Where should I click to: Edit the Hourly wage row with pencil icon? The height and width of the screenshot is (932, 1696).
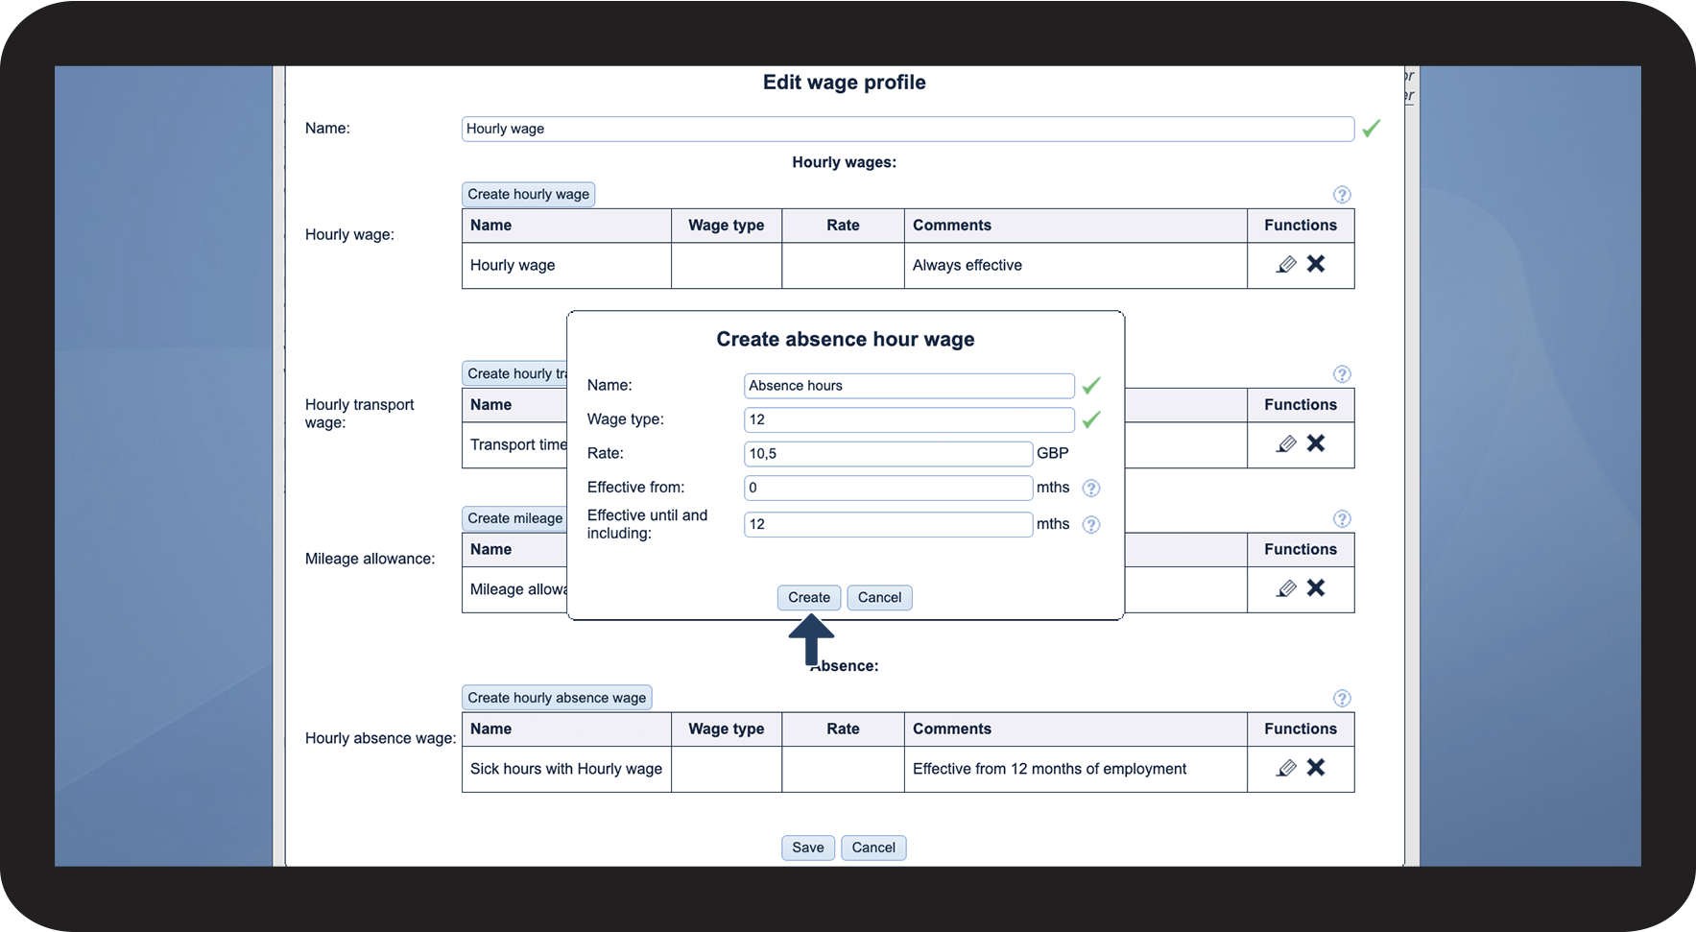tap(1286, 264)
